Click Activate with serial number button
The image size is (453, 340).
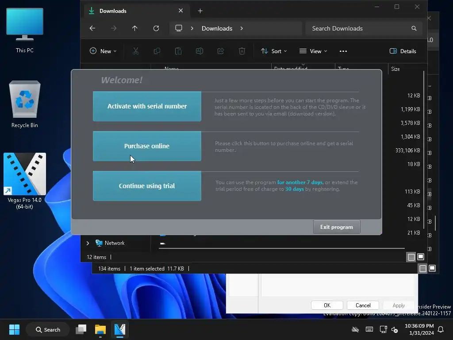click(x=147, y=106)
